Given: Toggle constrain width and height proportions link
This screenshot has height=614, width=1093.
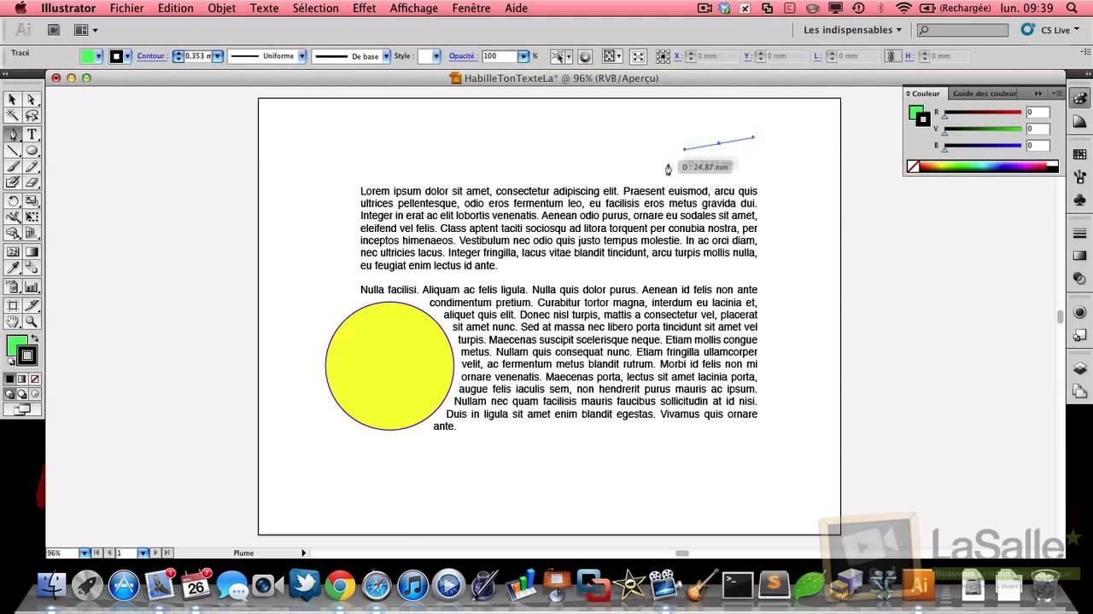Looking at the screenshot, I should click(891, 56).
